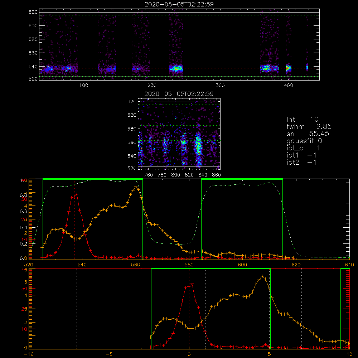Click brightest vertical streak near 835 in middle plot
Viewport: 358px width, 358px height.
(x=199, y=149)
